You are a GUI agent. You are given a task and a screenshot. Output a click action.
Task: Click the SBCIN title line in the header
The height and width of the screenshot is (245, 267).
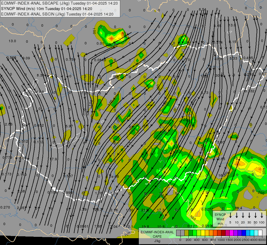pos(57,14)
